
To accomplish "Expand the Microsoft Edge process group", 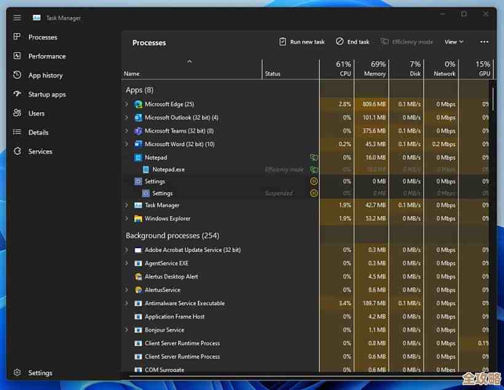I will (127, 104).
